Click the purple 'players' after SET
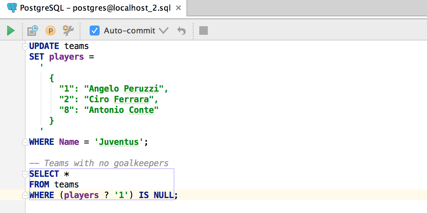 [x=67, y=57]
